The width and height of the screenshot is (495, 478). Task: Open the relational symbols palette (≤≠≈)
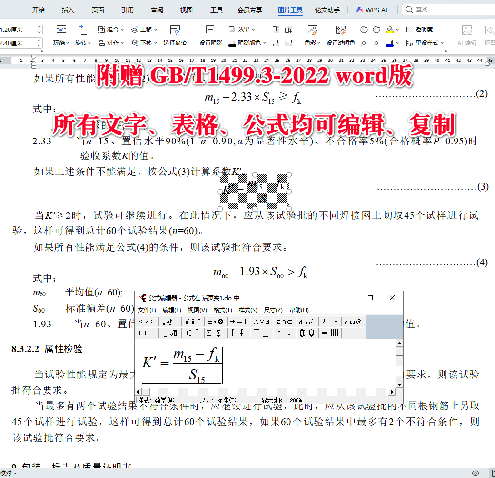click(x=147, y=322)
